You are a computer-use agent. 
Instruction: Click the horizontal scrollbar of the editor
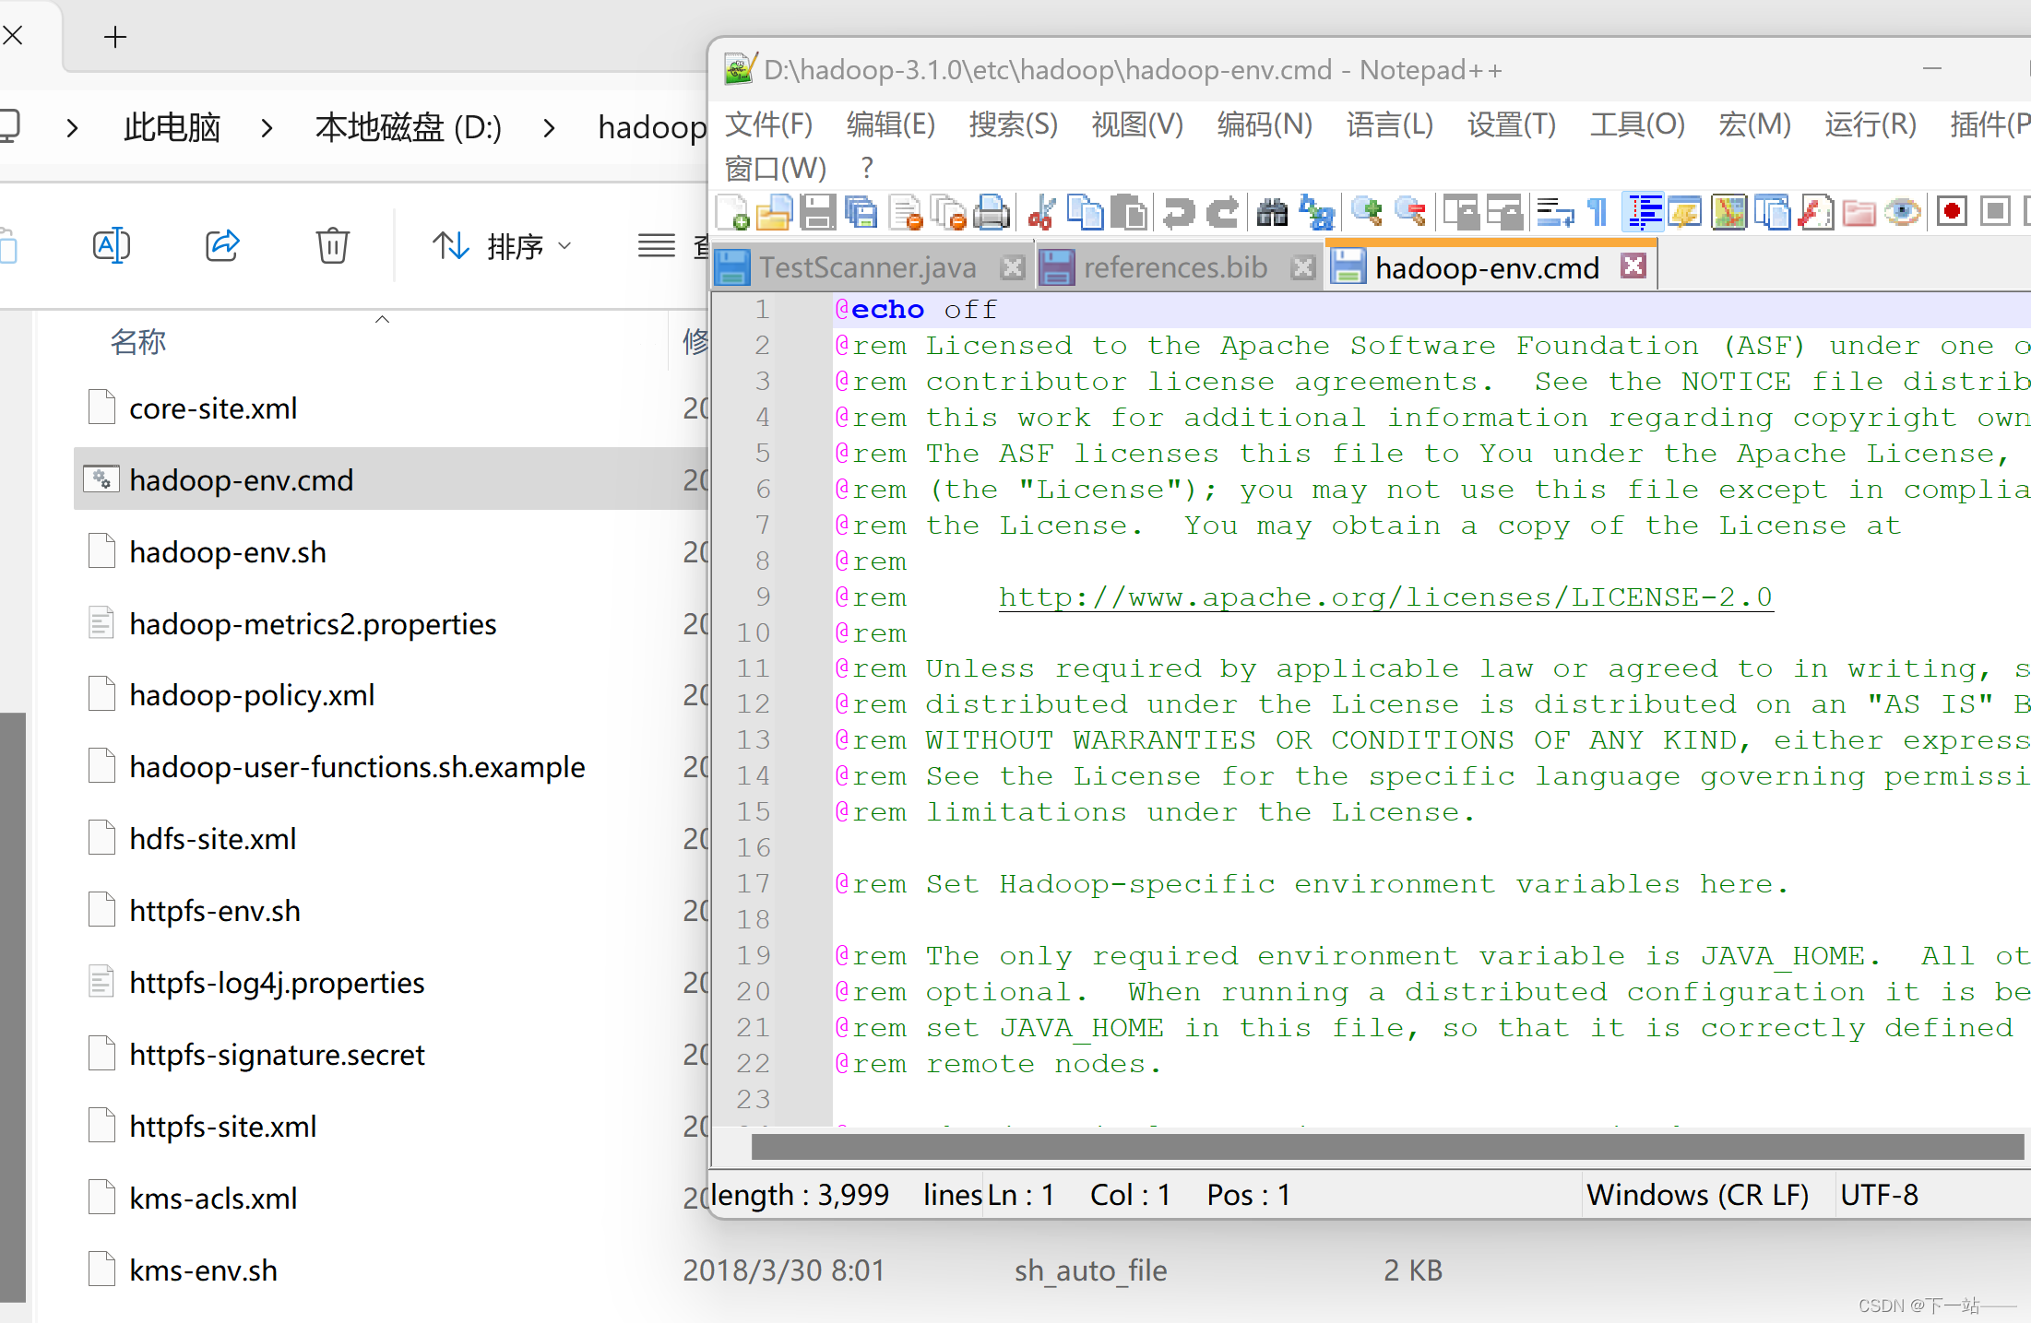click(1384, 1147)
